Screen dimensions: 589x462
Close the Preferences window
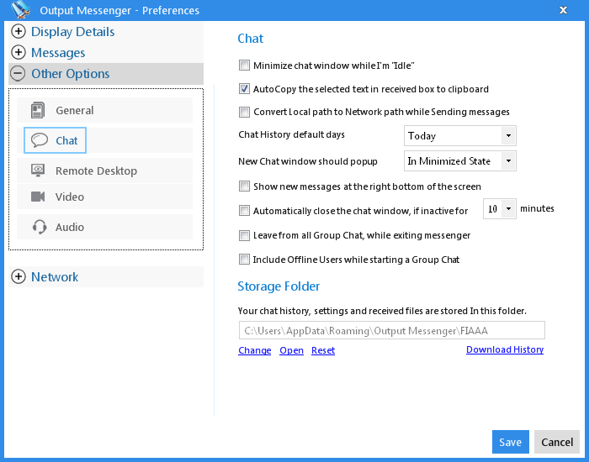click(563, 10)
